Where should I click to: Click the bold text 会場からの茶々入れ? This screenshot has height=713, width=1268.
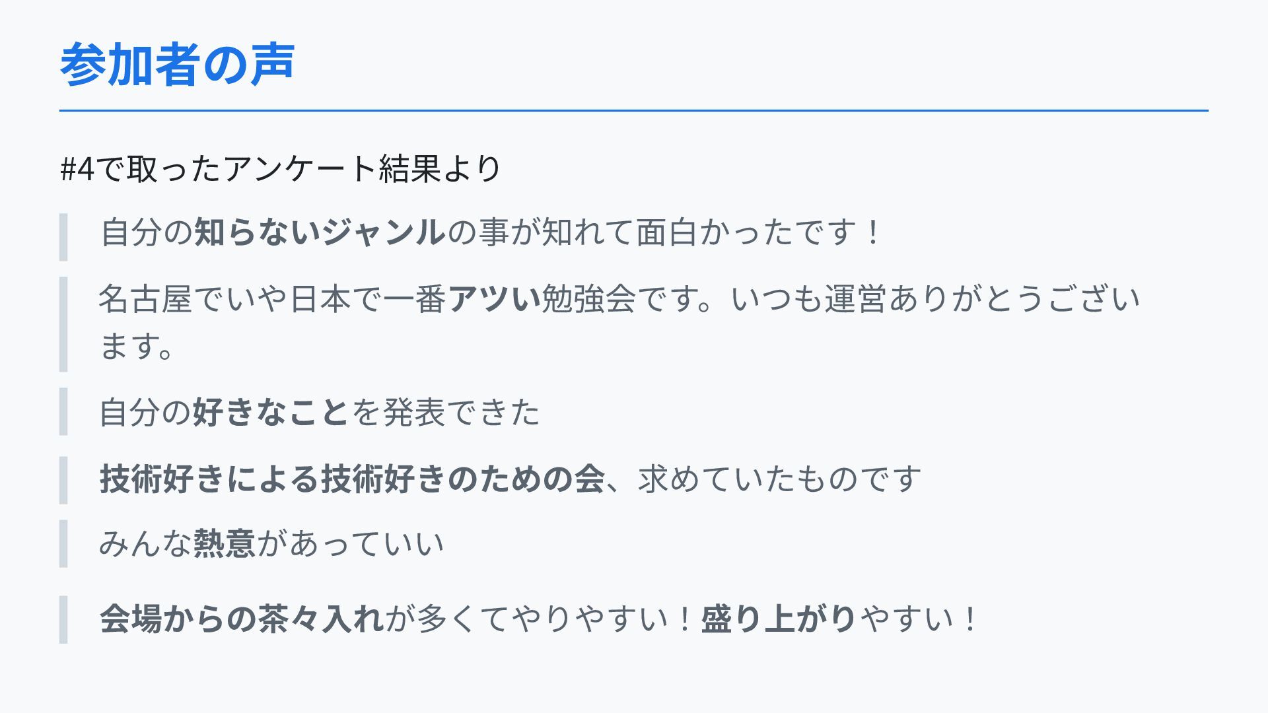[242, 619]
